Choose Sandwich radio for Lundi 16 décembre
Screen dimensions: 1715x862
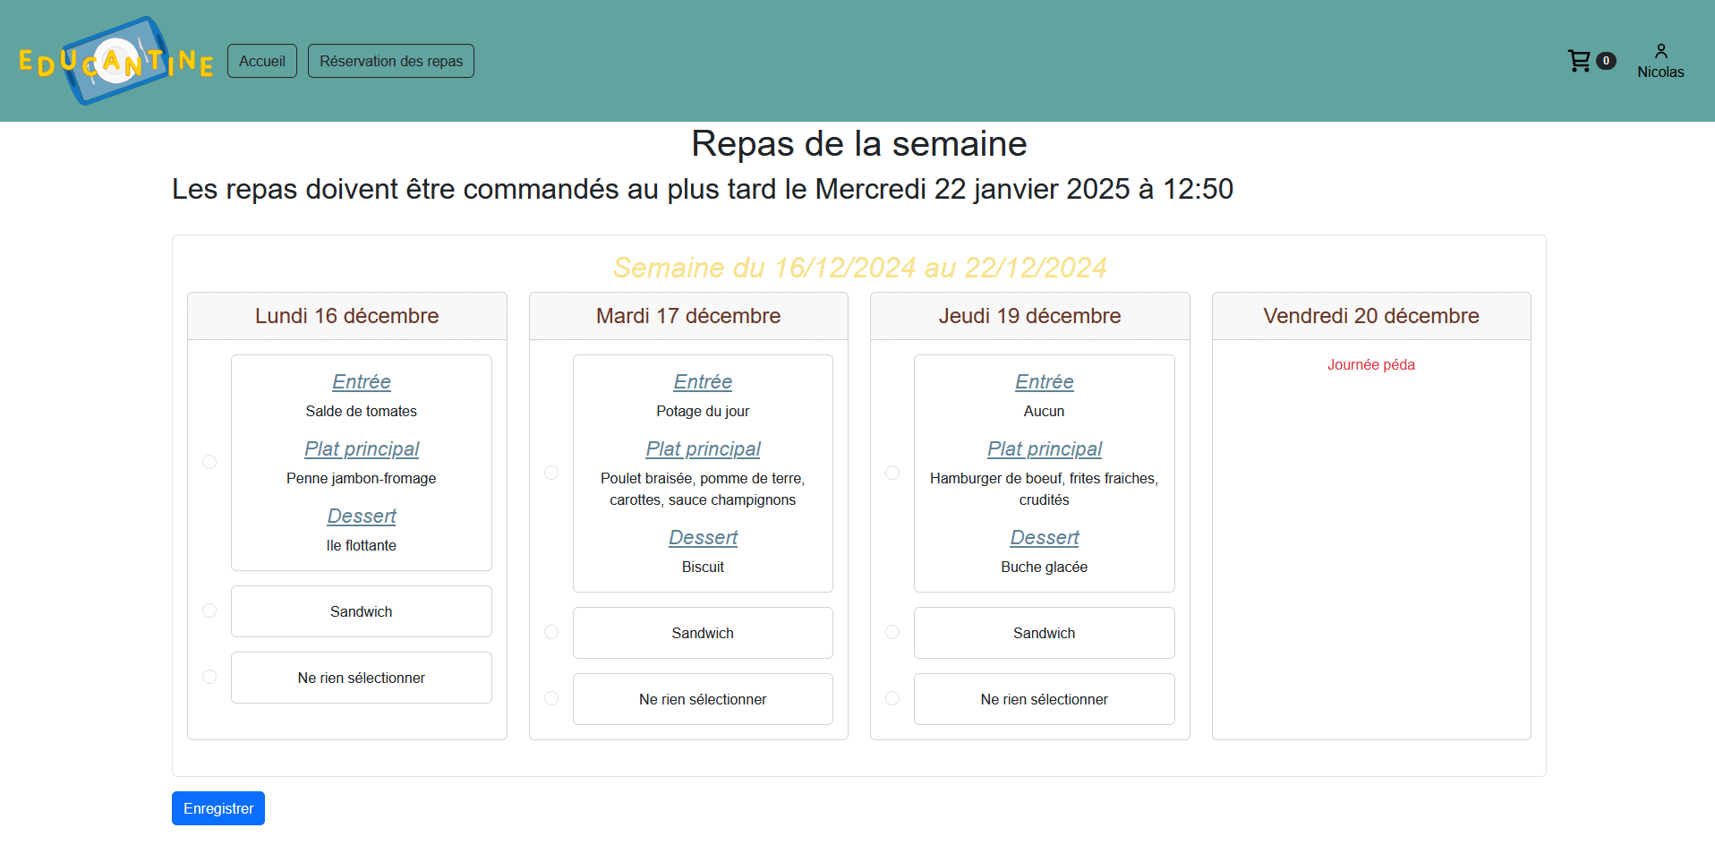coord(209,610)
